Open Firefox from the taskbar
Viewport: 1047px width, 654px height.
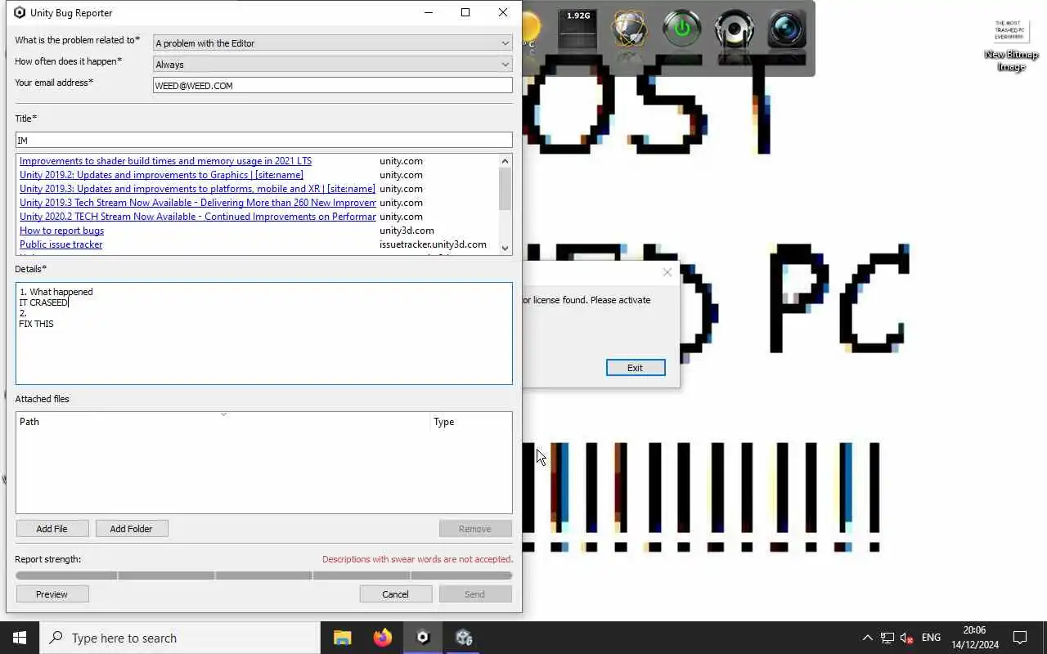click(x=382, y=638)
